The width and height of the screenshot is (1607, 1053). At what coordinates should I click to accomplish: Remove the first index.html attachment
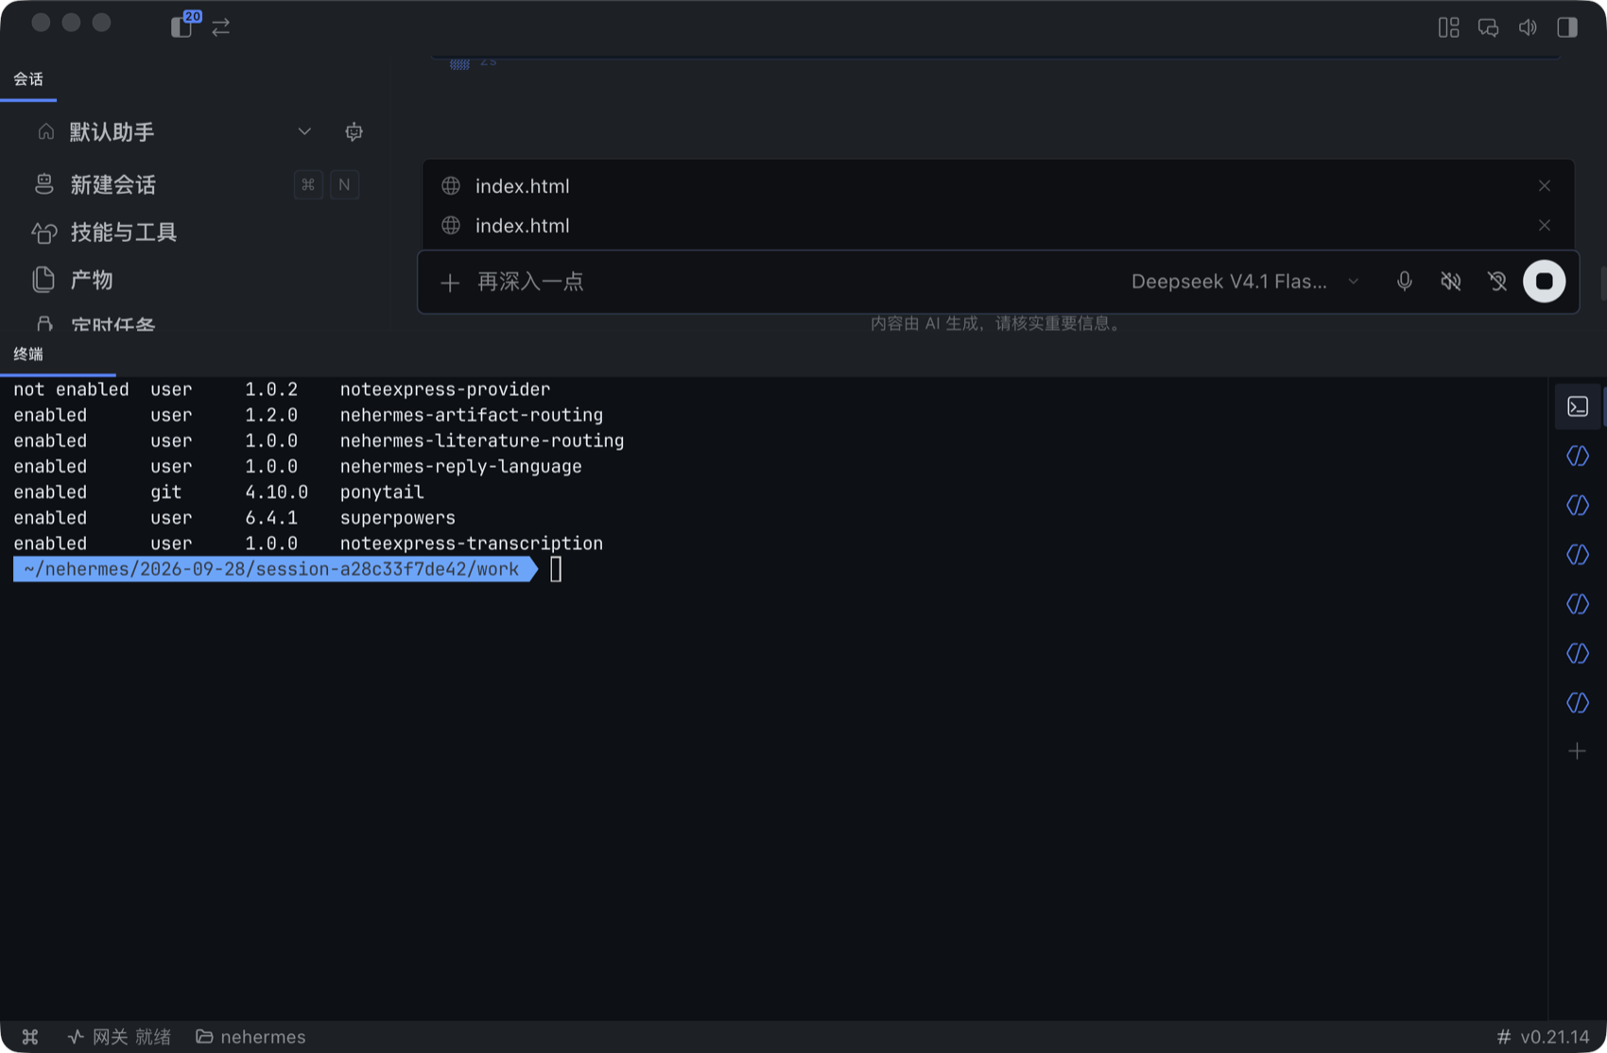1545,186
